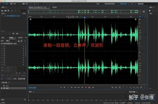Click the New File icon in Files panel

(8, 11)
